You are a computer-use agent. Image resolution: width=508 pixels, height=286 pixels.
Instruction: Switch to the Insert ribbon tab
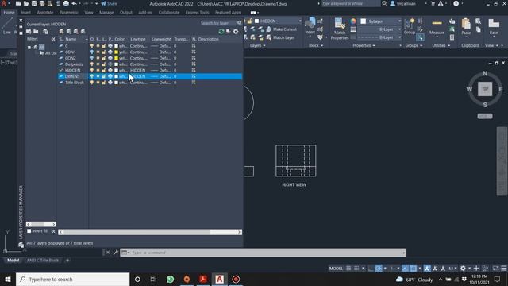click(26, 13)
